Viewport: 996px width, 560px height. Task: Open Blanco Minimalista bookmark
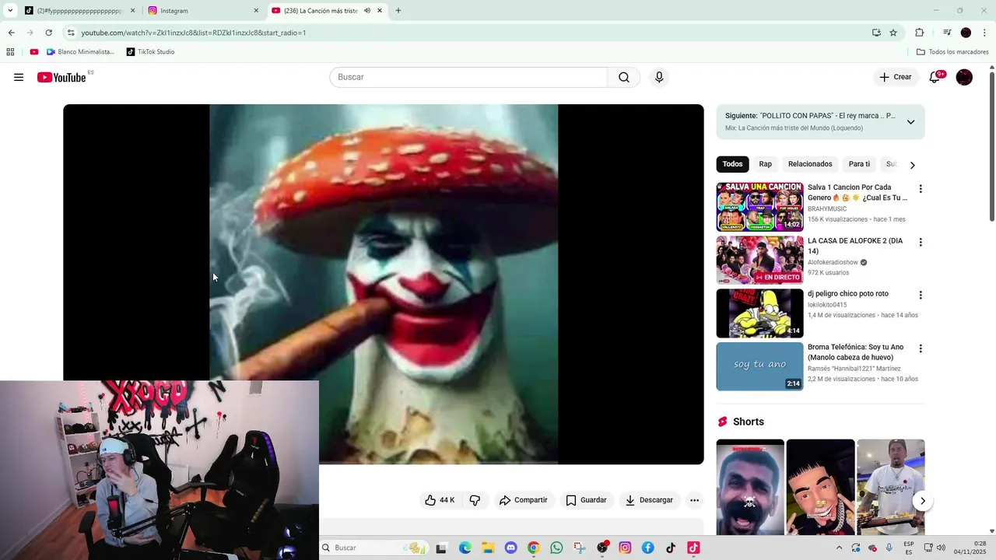click(x=80, y=52)
